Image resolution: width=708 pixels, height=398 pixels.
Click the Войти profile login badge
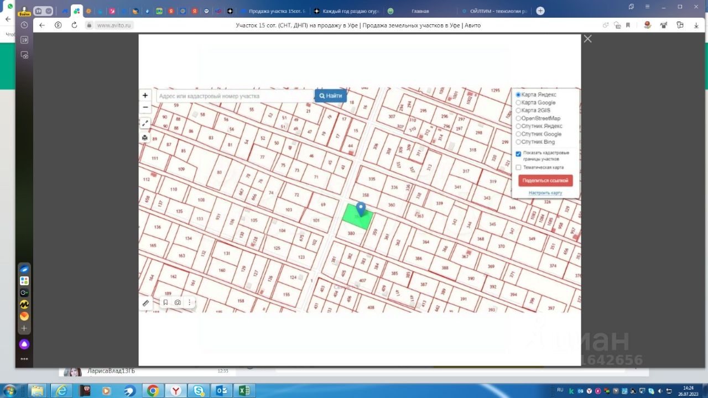[x=24, y=11]
